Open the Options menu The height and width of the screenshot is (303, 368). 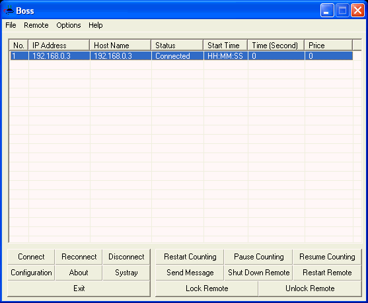click(x=69, y=25)
